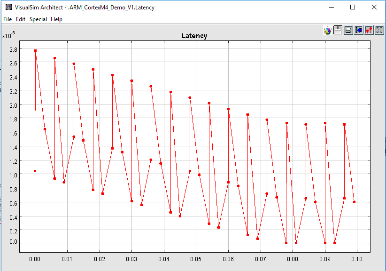Open the color picker wheel icon
Viewport: 386px width, 271px height.
click(328, 30)
